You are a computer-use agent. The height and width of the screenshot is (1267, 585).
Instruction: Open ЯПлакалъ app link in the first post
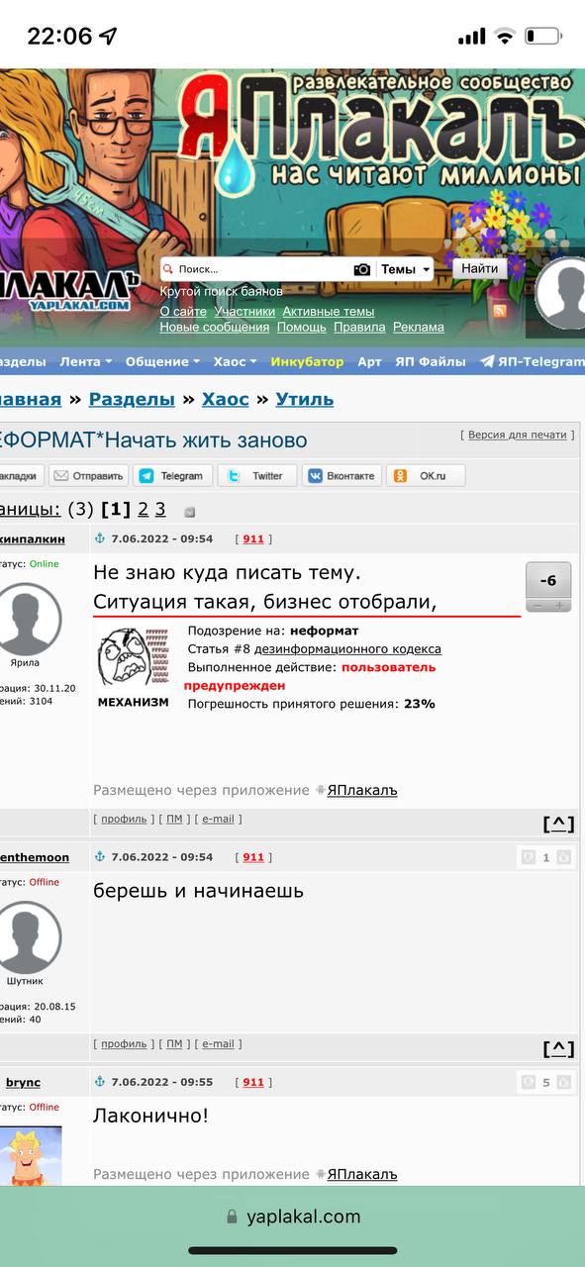click(362, 790)
